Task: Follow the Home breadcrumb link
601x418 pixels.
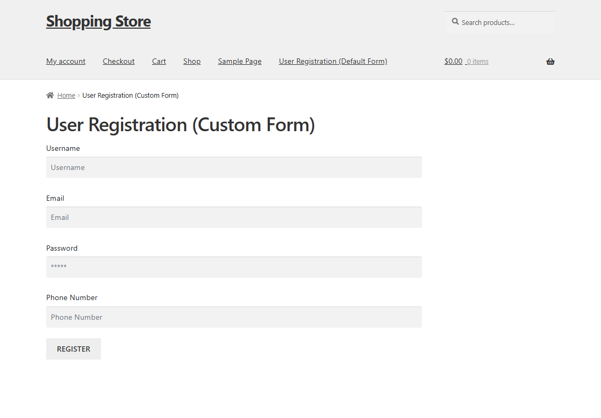Action: [x=66, y=96]
